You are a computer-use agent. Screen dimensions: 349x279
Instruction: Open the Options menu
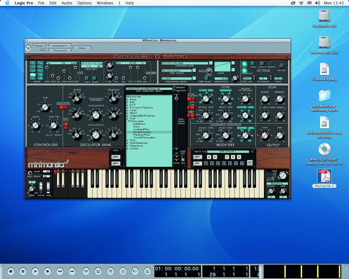coord(85,3)
